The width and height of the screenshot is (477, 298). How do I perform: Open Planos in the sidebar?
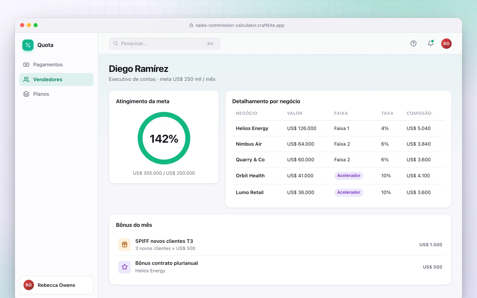pos(56,94)
